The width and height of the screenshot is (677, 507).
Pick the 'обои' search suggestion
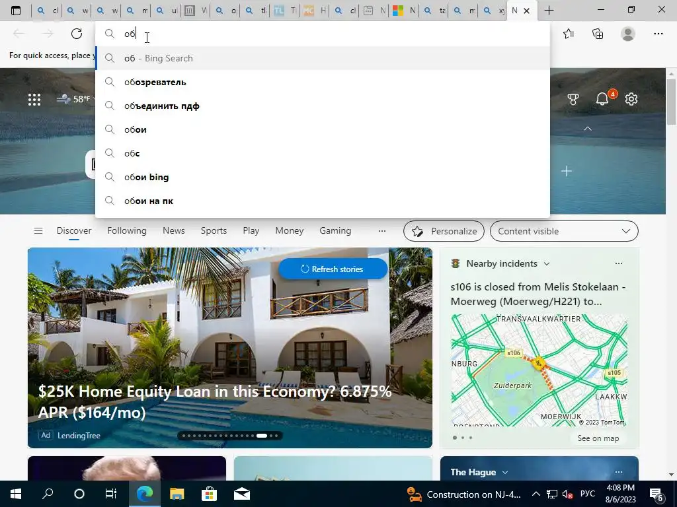point(323,129)
